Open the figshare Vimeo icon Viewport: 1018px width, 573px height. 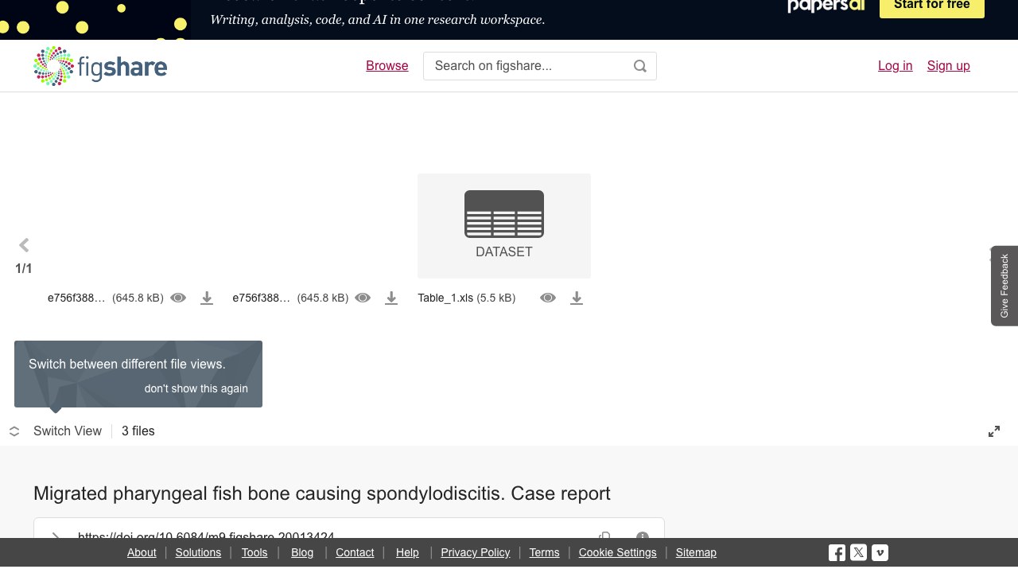pyautogui.click(x=880, y=552)
